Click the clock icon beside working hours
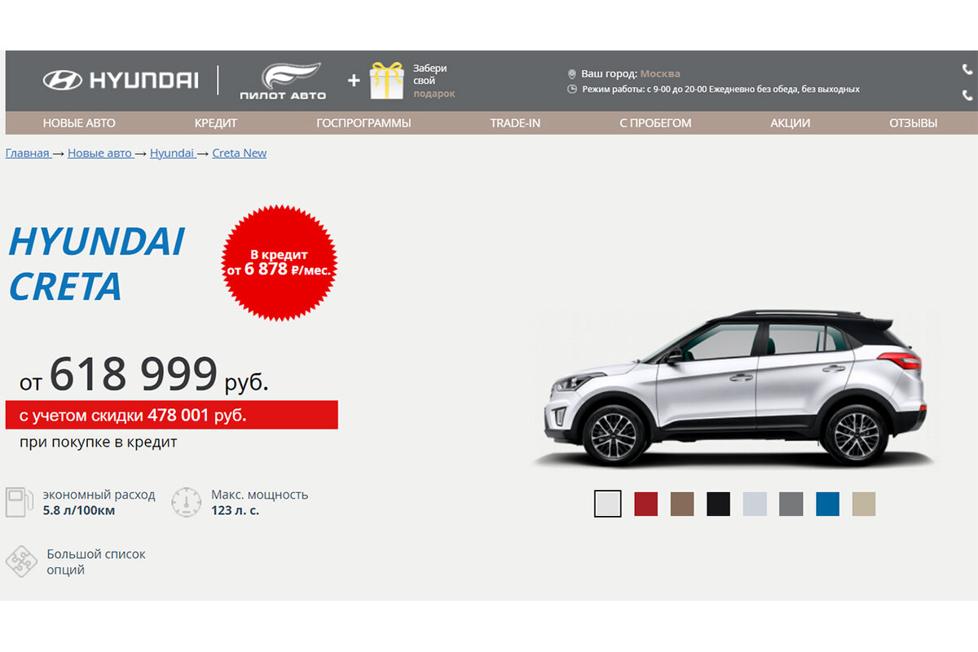This screenshot has height=652, width=978. coord(572,90)
